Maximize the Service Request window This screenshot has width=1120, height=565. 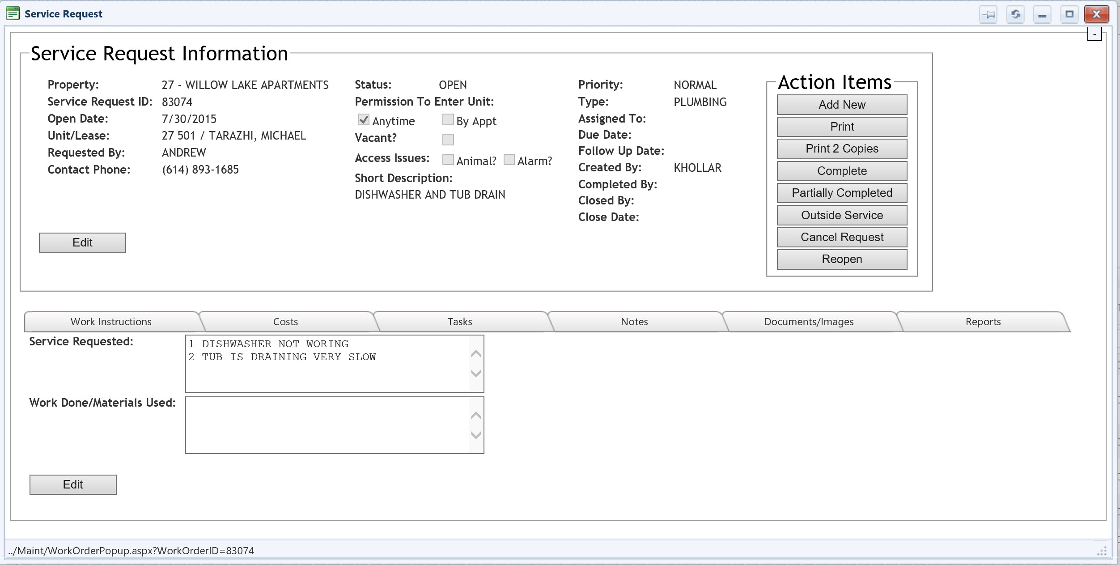coord(1069,14)
